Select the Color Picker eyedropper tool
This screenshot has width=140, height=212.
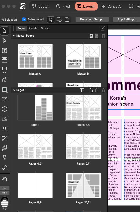point(5,168)
